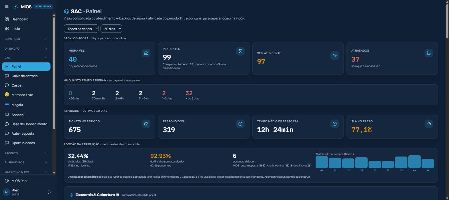449x200 pixels.
Task: Switch theme via MIOS Dark button
Action: tap(28, 181)
